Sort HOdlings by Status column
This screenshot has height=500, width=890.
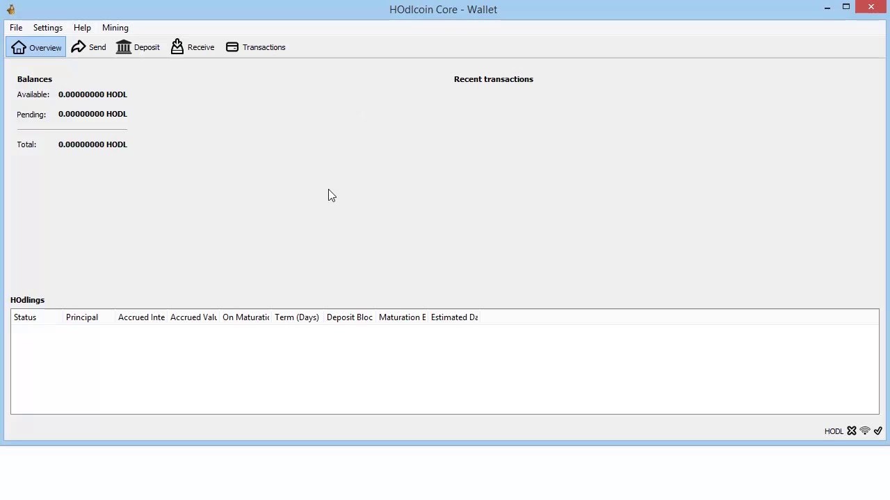pos(37,317)
